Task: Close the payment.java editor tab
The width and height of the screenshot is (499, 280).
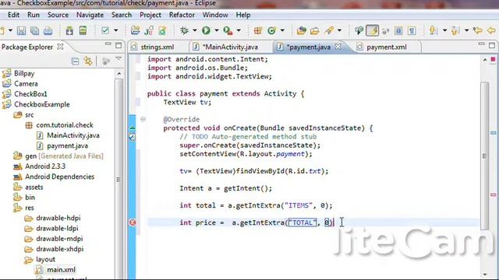Action: pos(338,47)
